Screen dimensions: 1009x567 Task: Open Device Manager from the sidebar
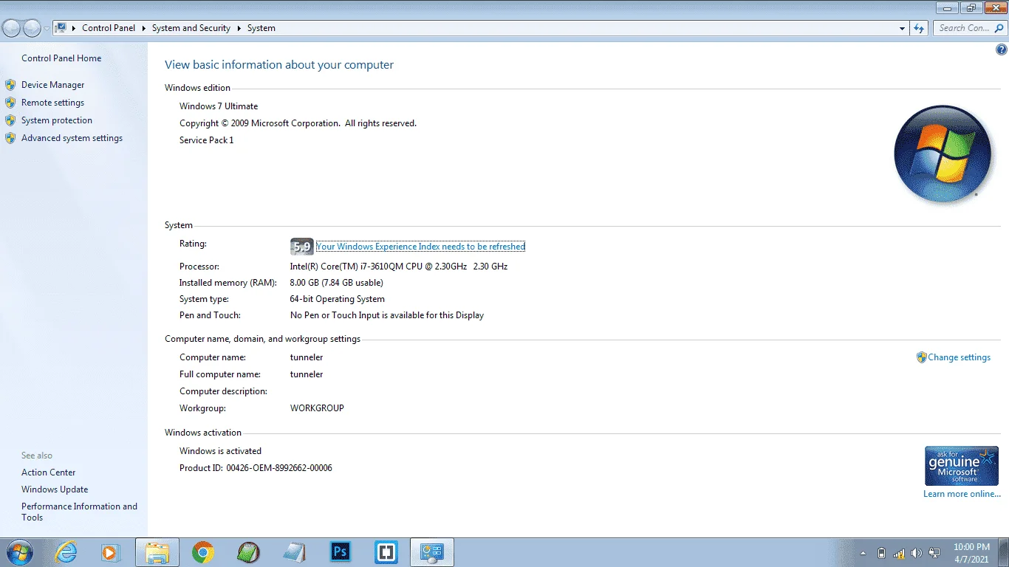[x=52, y=85]
